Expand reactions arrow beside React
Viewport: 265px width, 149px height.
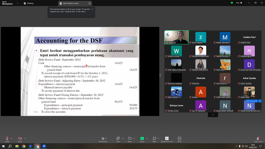[134, 138]
